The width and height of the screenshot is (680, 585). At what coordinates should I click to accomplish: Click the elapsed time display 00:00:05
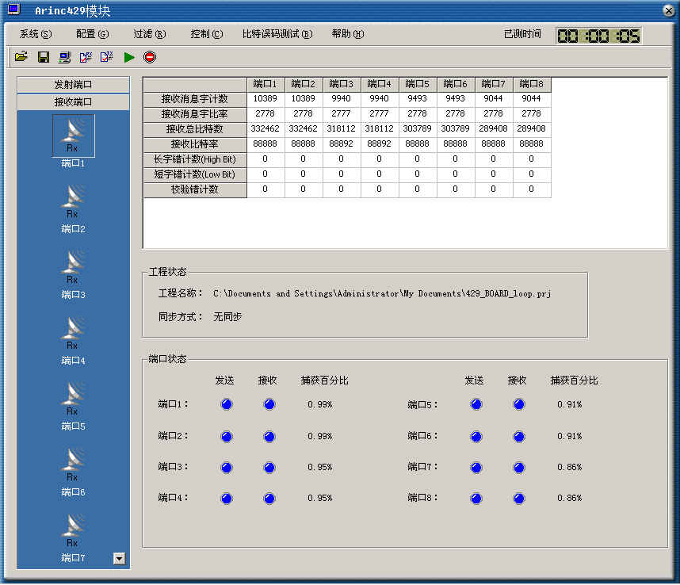tap(598, 36)
